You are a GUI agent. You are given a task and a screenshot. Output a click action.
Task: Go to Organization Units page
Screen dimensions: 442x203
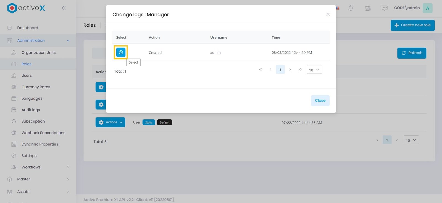tap(38, 53)
